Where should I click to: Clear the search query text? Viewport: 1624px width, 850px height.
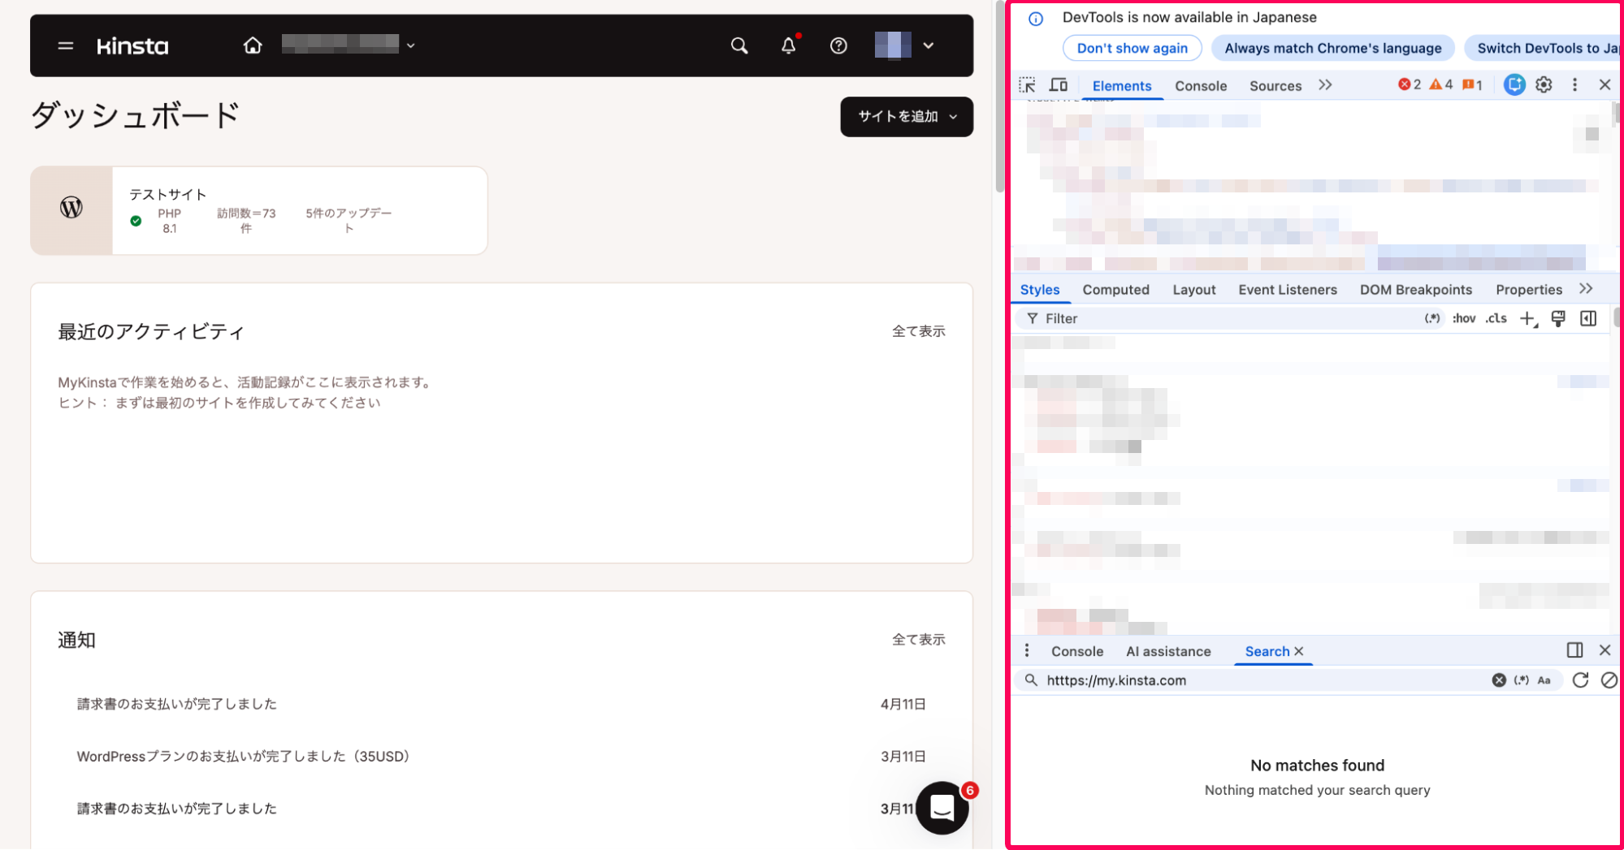(x=1499, y=680)
